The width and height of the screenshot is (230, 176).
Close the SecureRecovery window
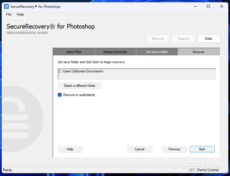coord(222,6)
